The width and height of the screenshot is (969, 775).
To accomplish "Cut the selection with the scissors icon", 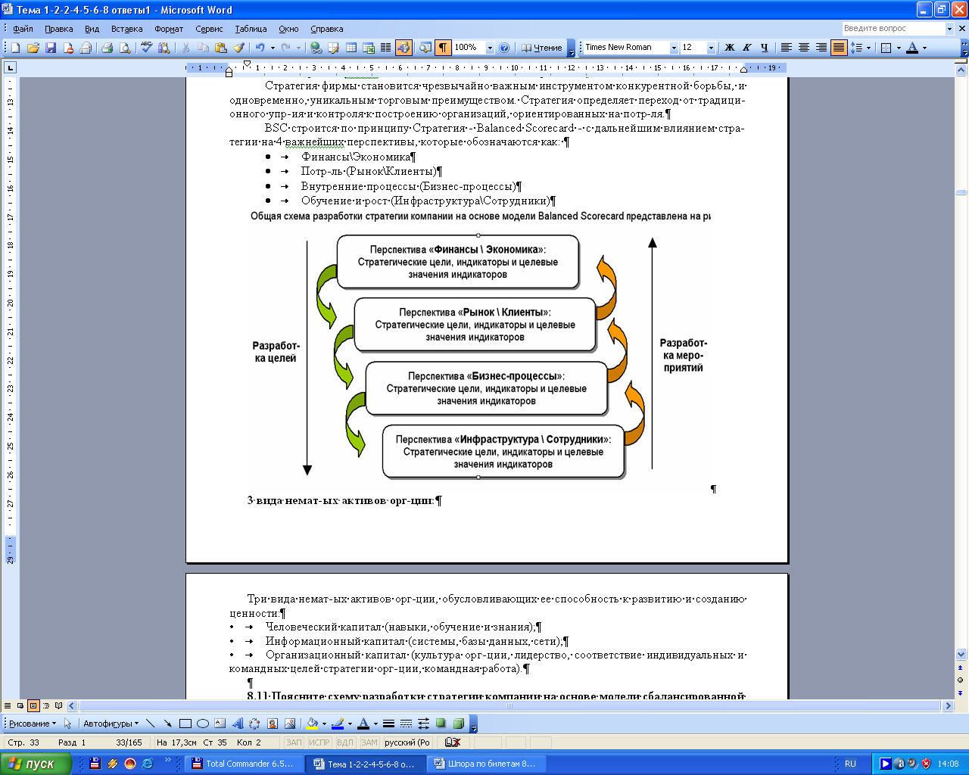I will coord(185,48).
